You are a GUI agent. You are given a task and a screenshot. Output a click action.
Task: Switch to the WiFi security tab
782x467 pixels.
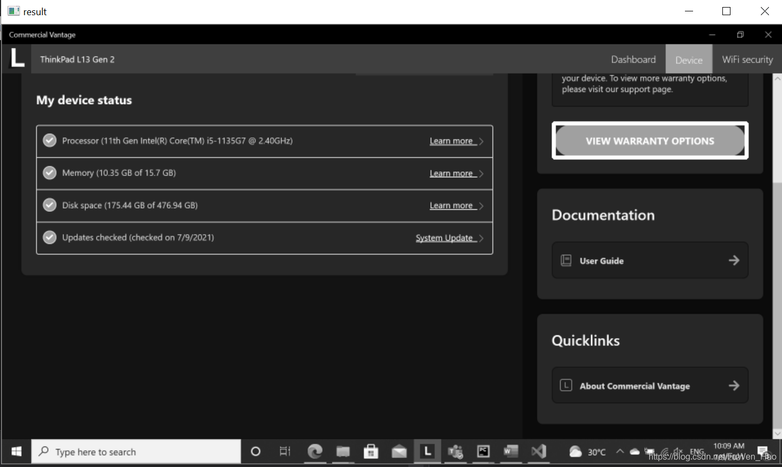pos(747,60)
